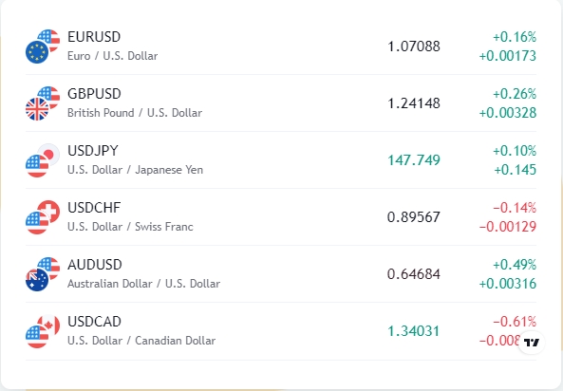Click USDCHF change −0.14%
563x391 pixels.
click(x=515, y=208)
